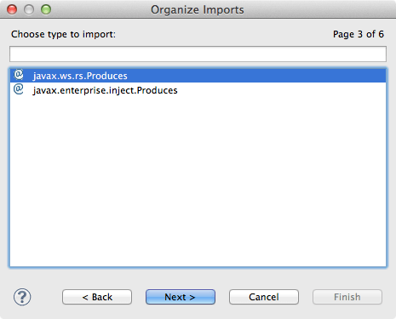Close the Organize Imports dialog with red button
Image resolution: width=396 pixels, height=319 pixels.
(12, 9)
